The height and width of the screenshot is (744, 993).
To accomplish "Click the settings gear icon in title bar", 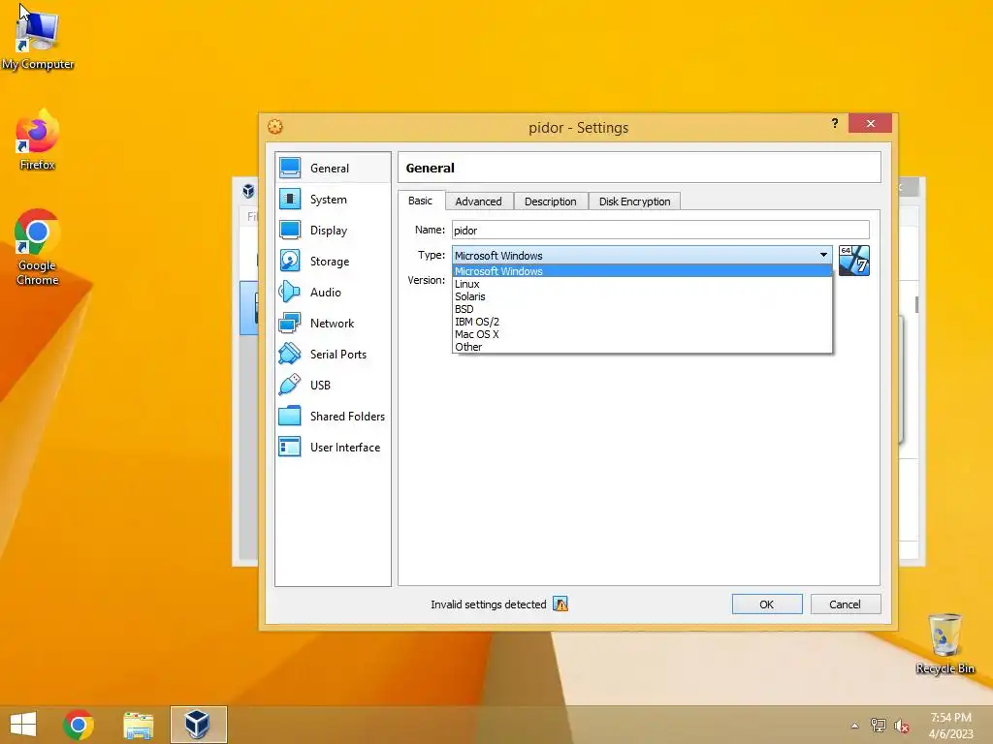I will tap(274, 127).
